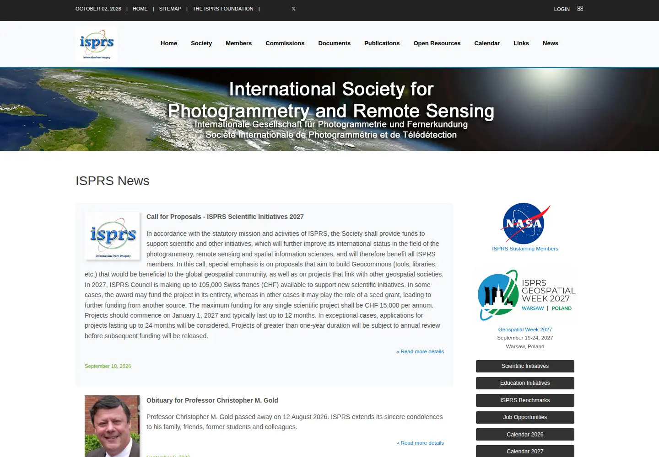Click the 'Warsaw, Poland' text
Image resolution: width=659 pixels, height=457 pixels.
[525, 346]
